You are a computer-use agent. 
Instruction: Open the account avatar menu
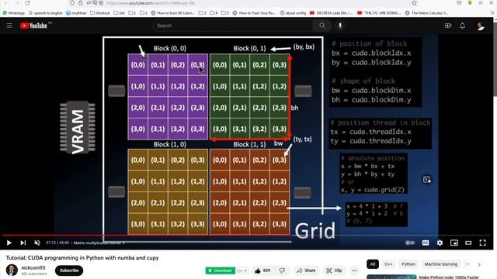point(480,26)
